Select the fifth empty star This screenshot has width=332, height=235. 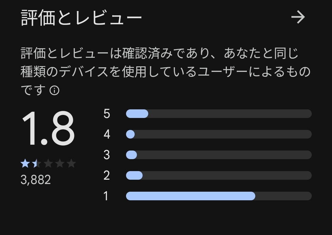pyautogui.click(x=71, y=163)
